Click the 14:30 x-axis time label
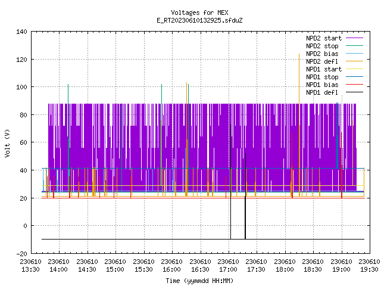 [87, 269]
